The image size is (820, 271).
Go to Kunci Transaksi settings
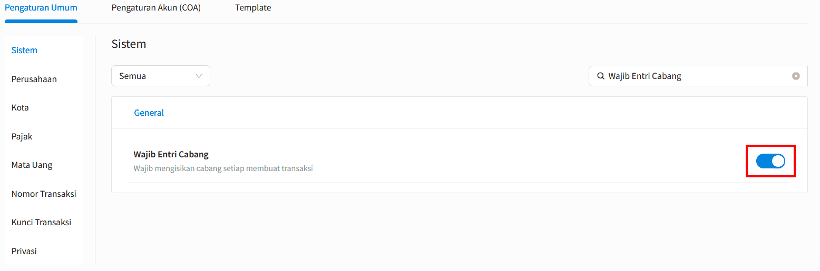pos(41,222)
